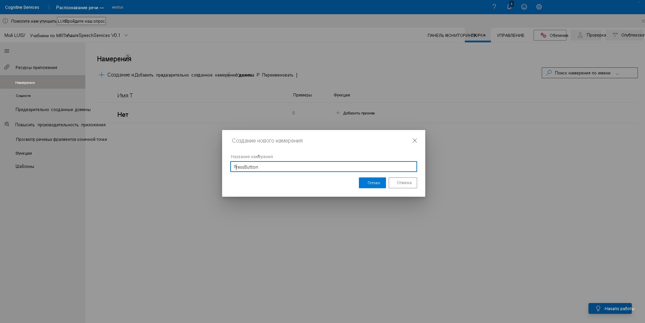
Task: Click the feedback smiley icon
Action: tap(524, 7)
